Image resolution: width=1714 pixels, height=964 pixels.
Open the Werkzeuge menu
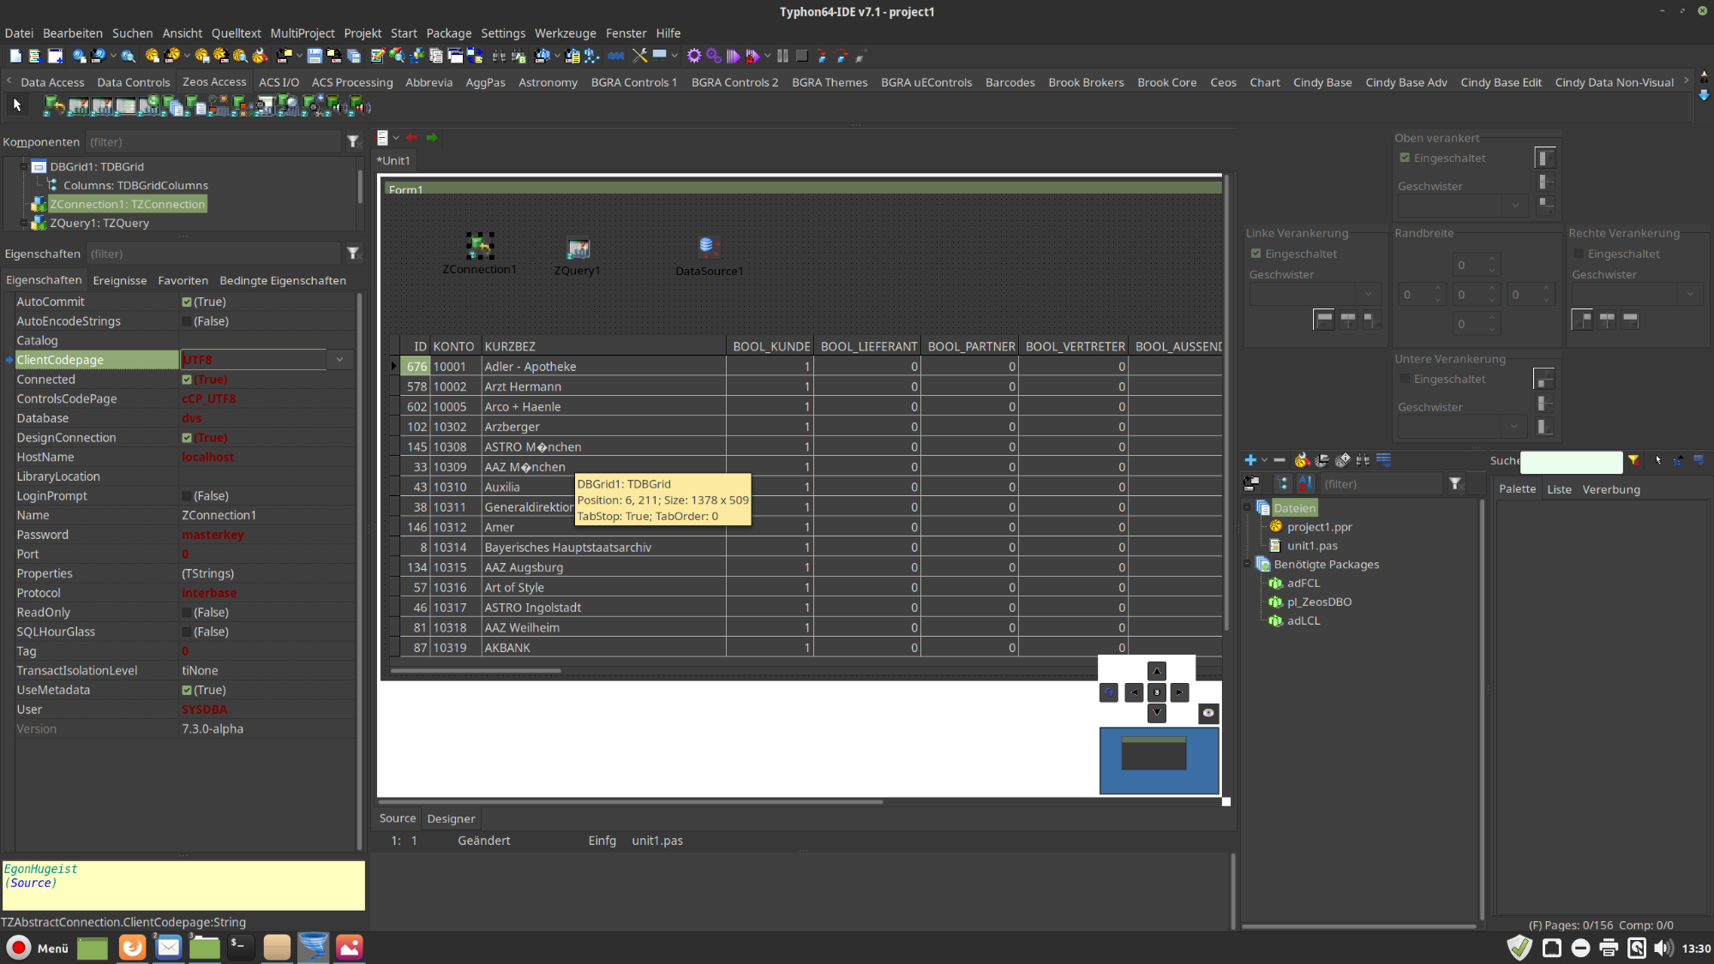point(565,33)
